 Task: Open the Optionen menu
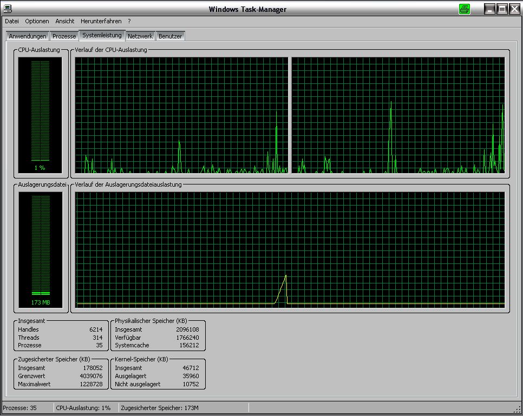coord(37,21)
